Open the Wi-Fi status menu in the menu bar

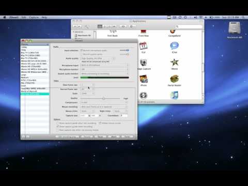[x=201, y=18]
